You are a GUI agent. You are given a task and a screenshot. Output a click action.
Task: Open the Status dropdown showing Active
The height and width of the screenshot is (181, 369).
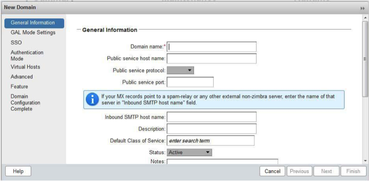[189, 152]
